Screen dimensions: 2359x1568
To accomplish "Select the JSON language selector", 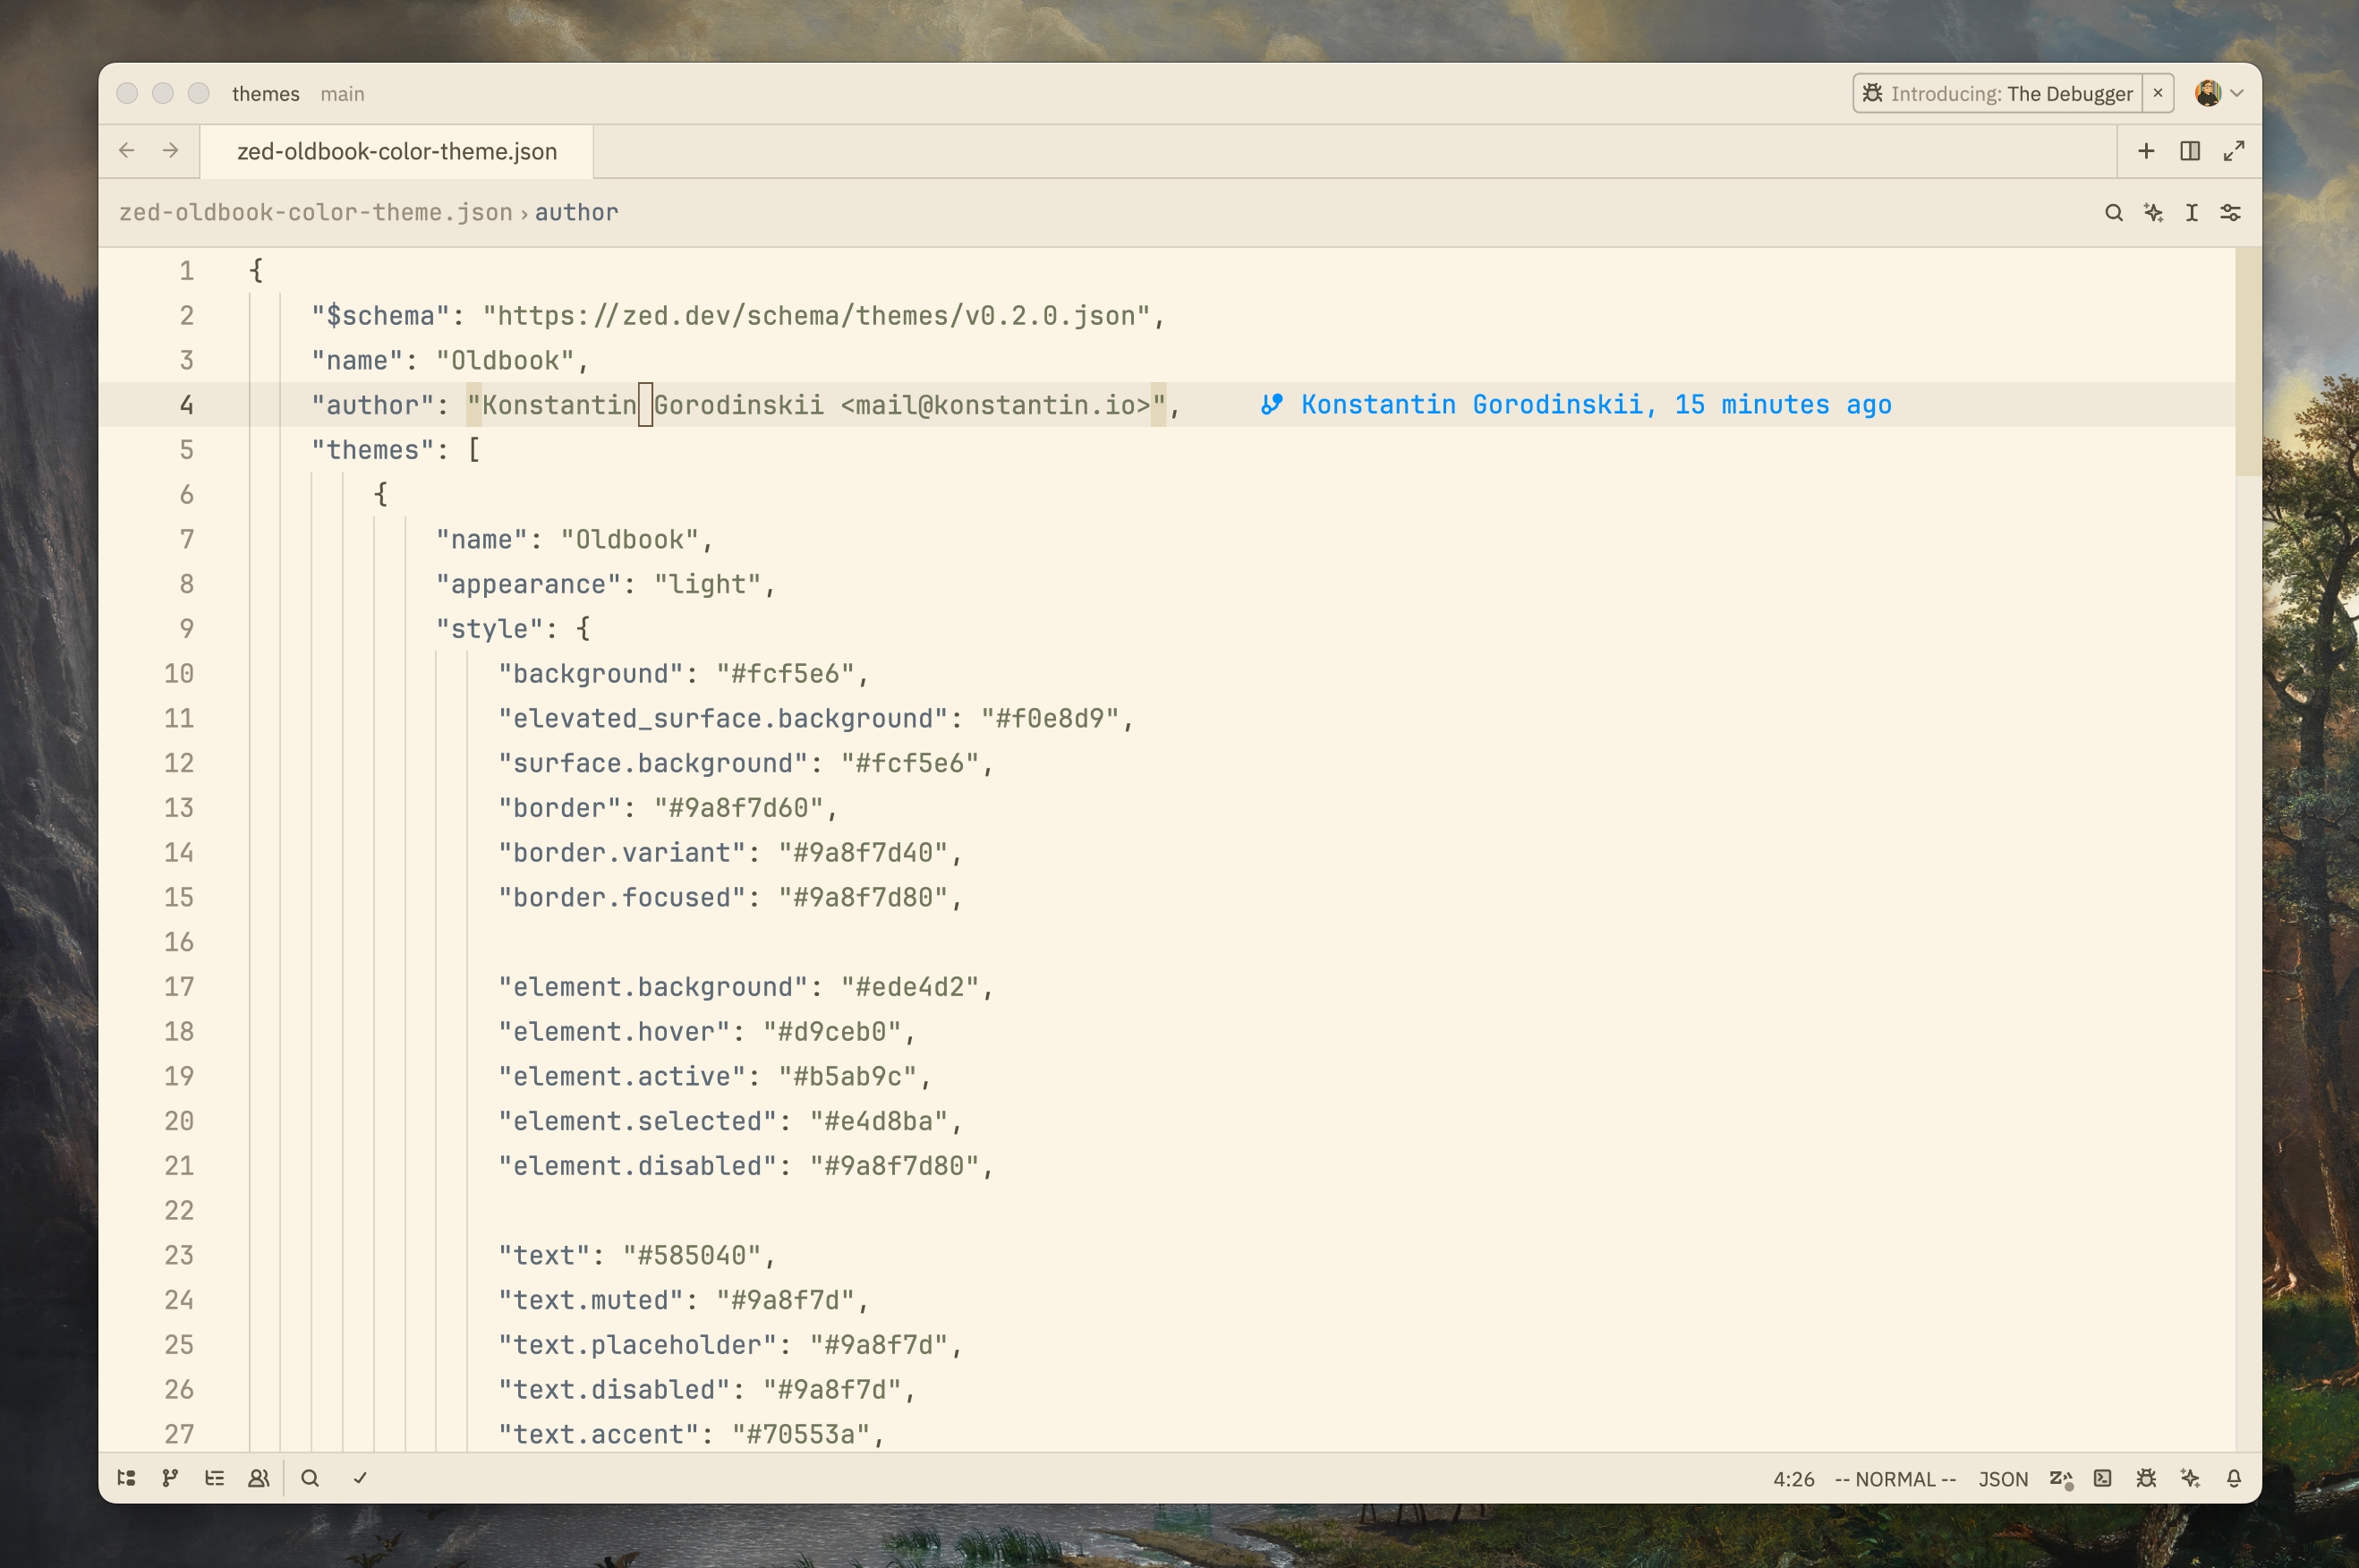I will click(x=2002, y=1479).
